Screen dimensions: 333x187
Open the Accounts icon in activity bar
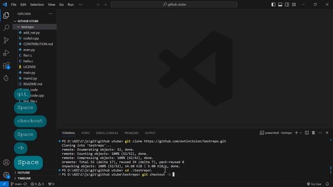click(x=6, y=163)
